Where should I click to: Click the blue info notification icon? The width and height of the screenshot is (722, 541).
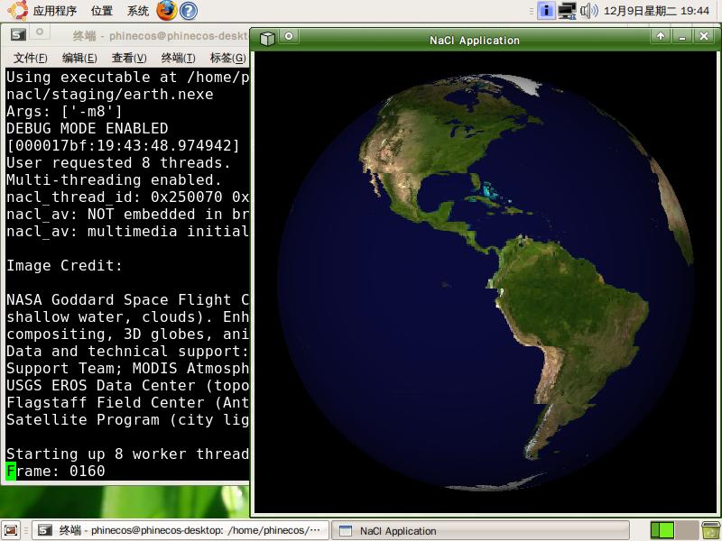pyautogui.click(x=546, y=11)
